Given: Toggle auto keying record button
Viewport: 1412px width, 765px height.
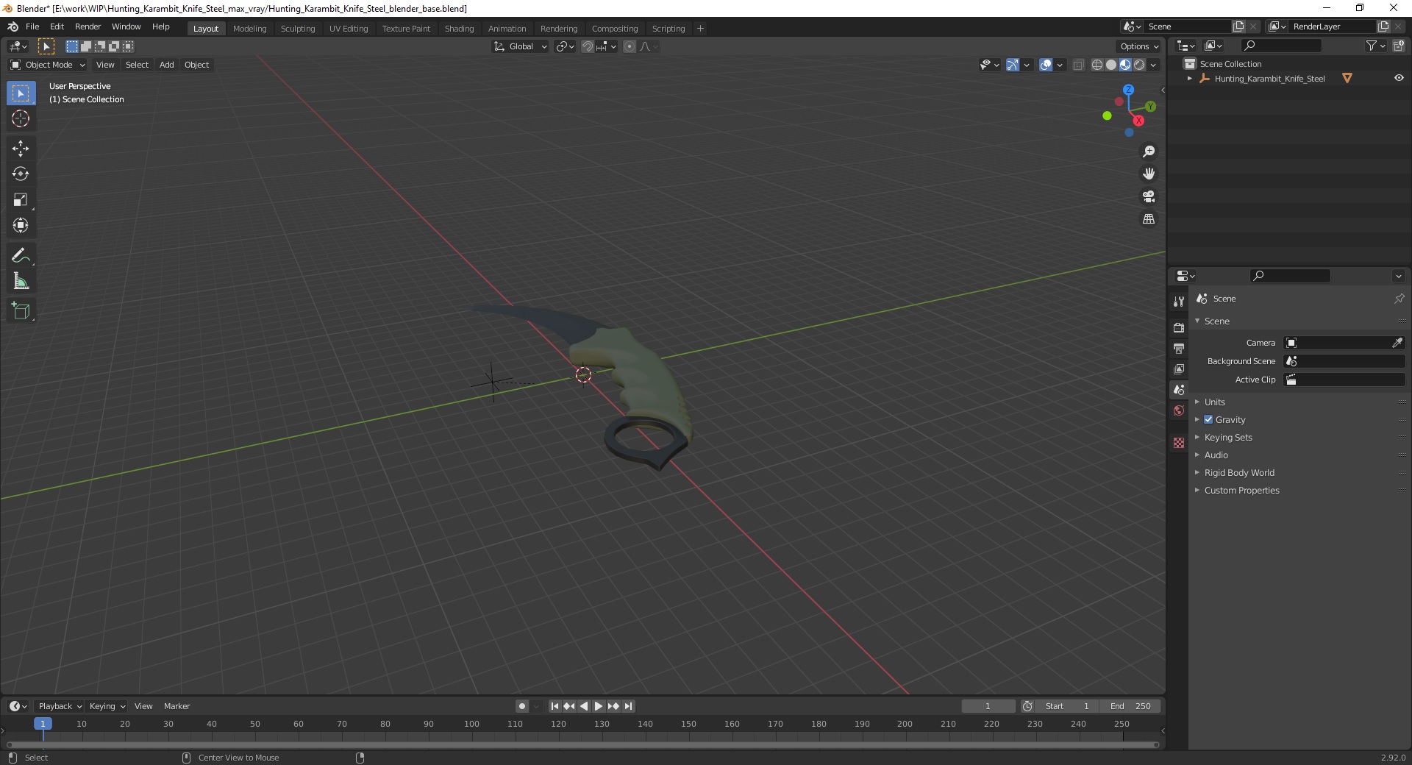Looking at the screenshot, I should [x=522, y=706].
